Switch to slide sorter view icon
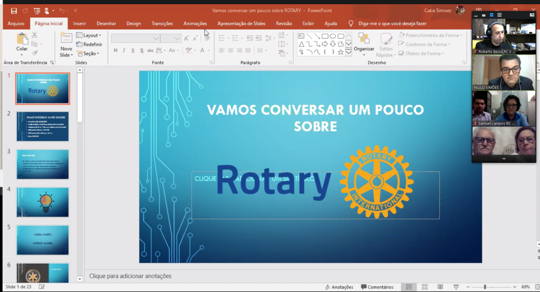The height and width of the screenshot is (292, 540). (x=425, y=287)
